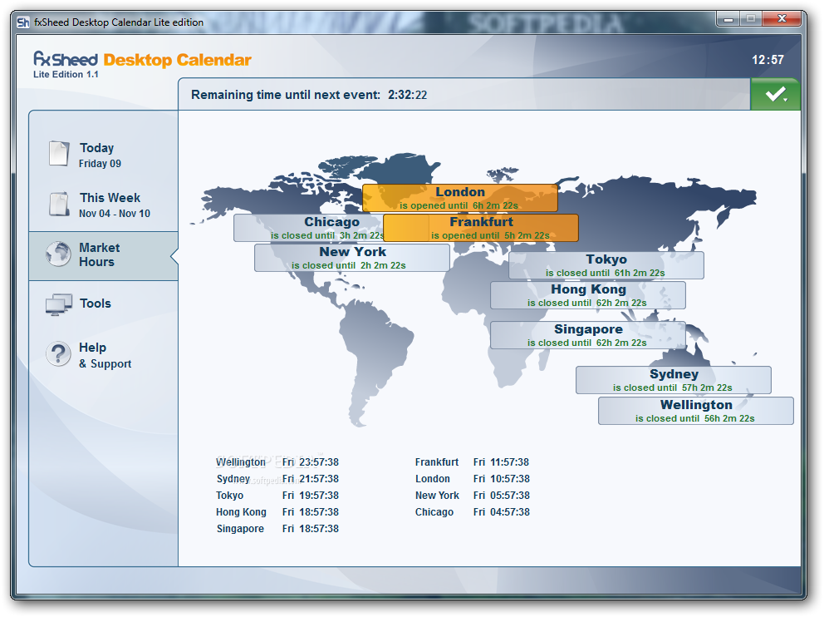Click the remaining time value 2:32:22
The width and height of the screenshot is (824, 617).
coord(407,95)
